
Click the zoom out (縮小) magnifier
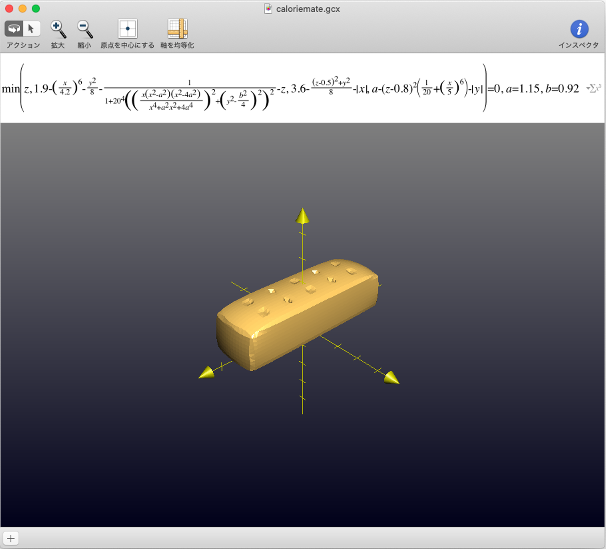(x=85, y=29)
